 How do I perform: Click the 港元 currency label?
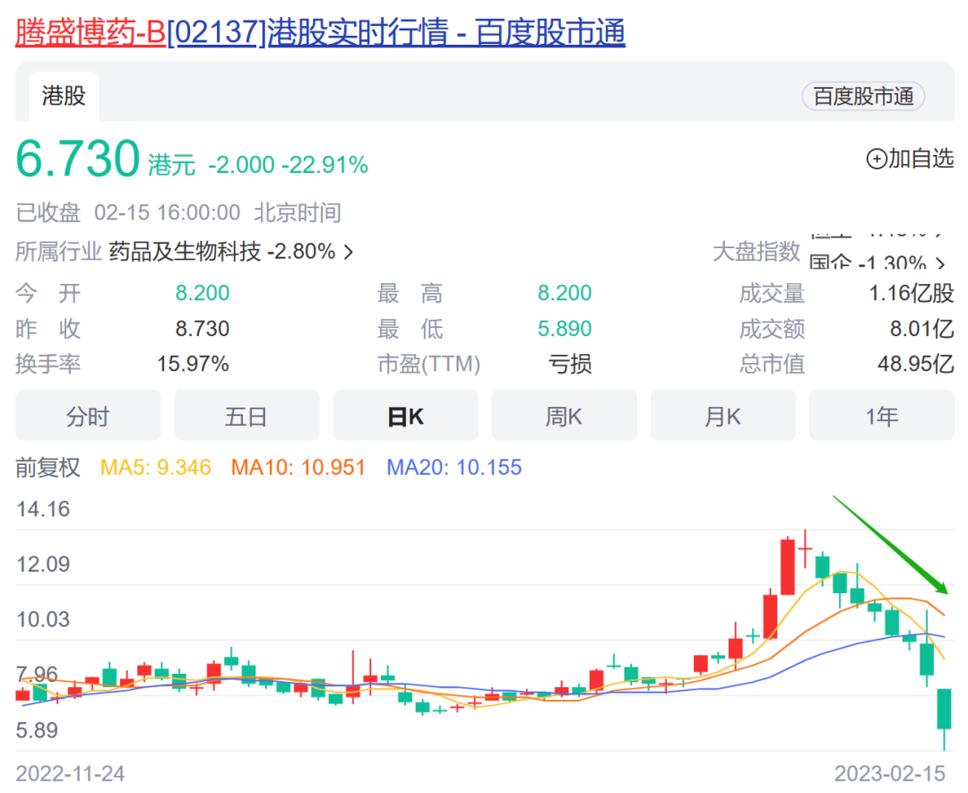pos(171,165)
